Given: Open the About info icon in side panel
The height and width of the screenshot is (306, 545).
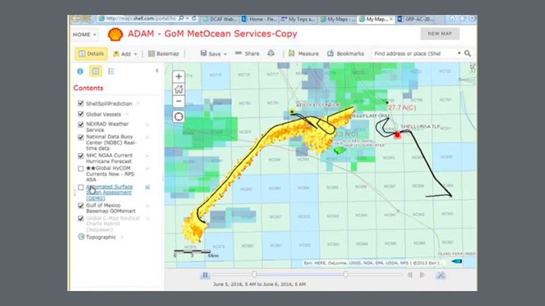Looking at the screenshot, I should point(80,71).
